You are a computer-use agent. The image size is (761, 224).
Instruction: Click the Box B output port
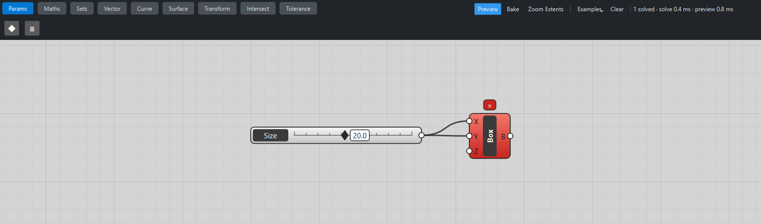coord(510,136)
